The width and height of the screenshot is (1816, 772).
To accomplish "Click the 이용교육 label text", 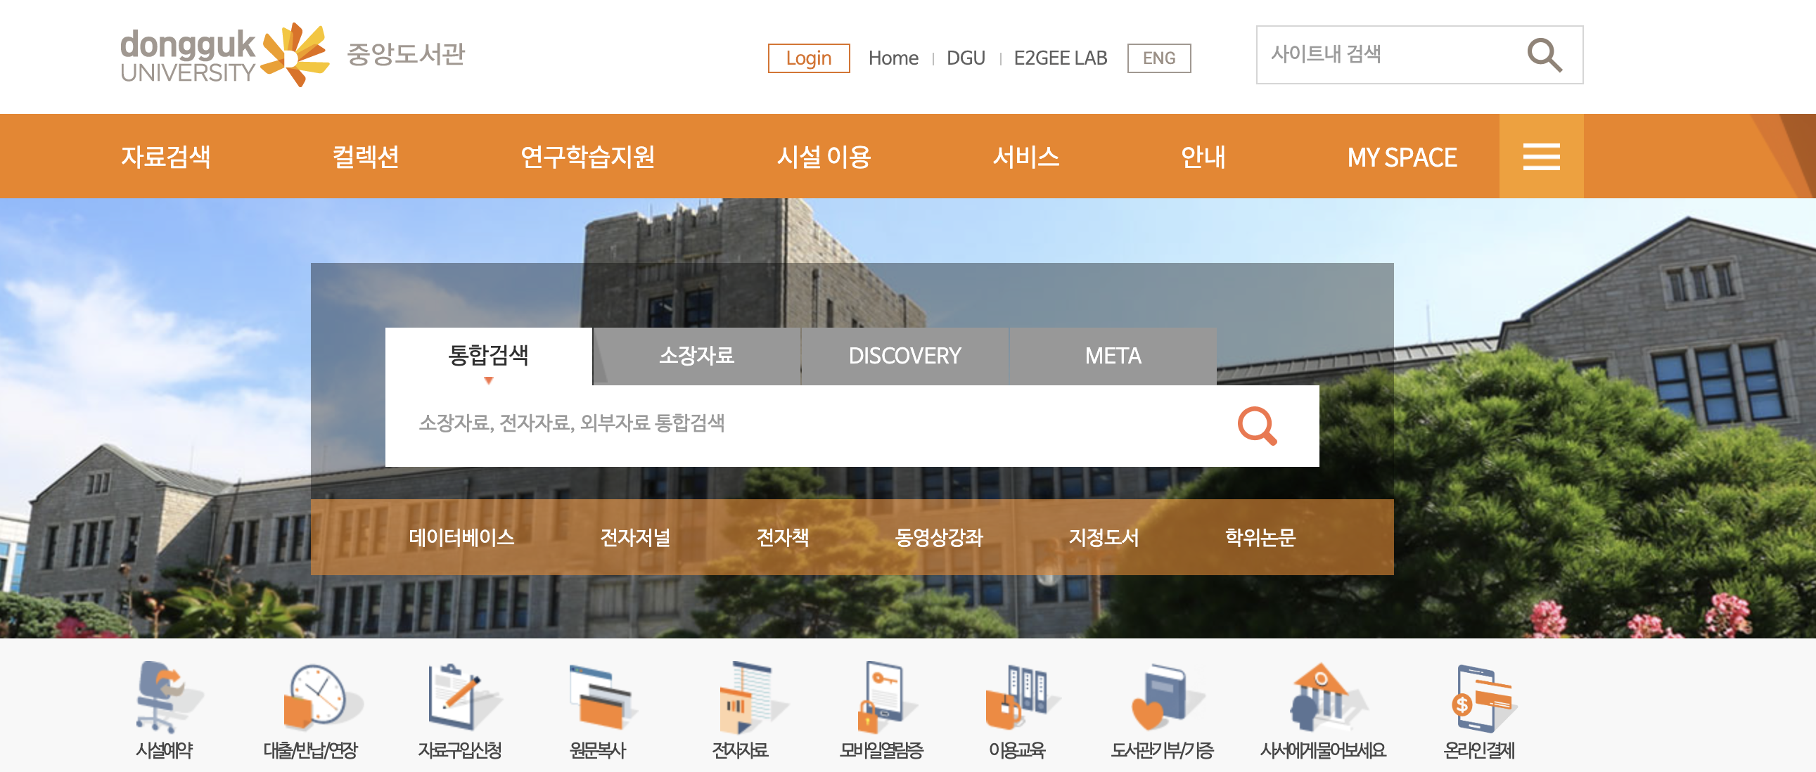I will [x=1016, y=750].
